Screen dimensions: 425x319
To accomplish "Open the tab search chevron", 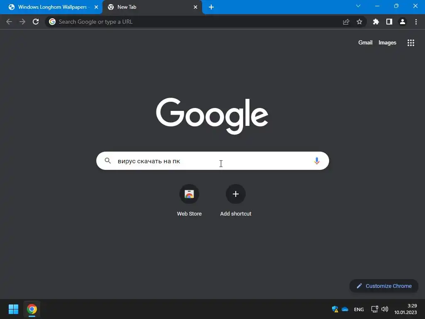I will pyautogui.click(x=358, y=6).
